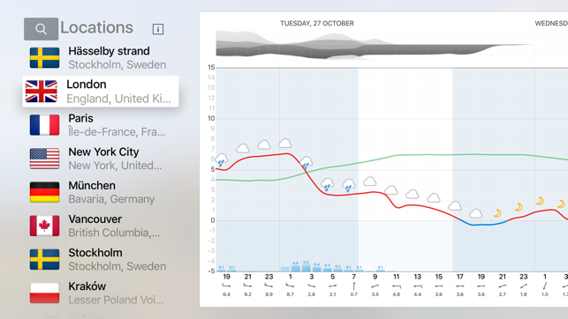Click the Poland flag icon for Kraków
Screen dimensions: 568x319
(44, 293)
